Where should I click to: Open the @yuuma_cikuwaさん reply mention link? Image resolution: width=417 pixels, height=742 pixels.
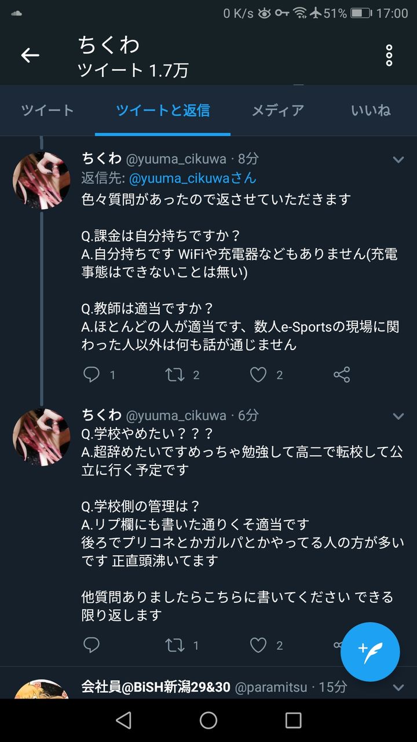[192, 178]
